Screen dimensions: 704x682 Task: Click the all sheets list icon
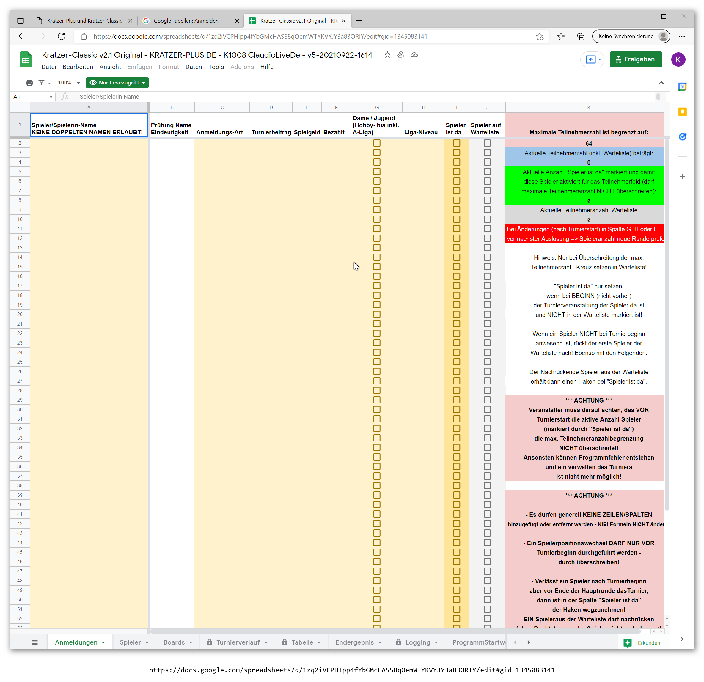coord(35,642)
